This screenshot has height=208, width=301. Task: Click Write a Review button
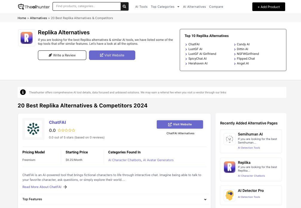62,55
